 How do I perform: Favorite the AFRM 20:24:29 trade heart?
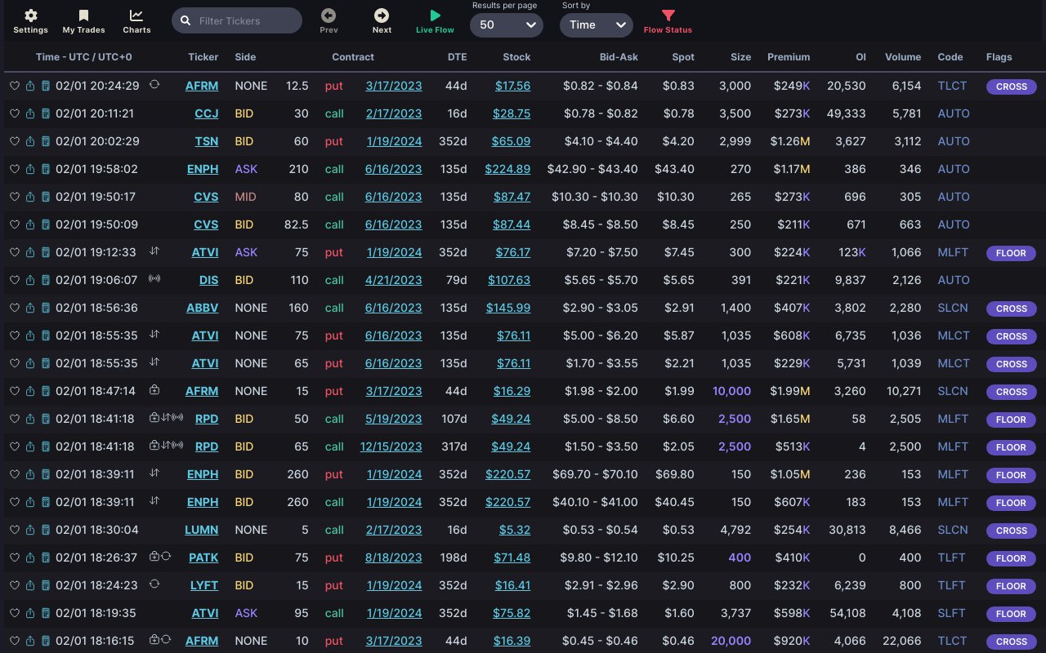15,86
